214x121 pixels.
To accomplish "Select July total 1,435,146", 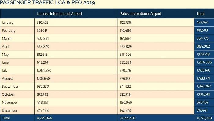I will [203, 70].
